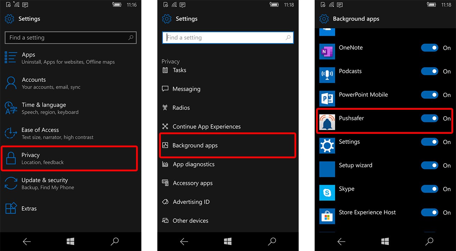Open the Privacy lock icon
The image size is (456, 251).
(x=11, y=158)
